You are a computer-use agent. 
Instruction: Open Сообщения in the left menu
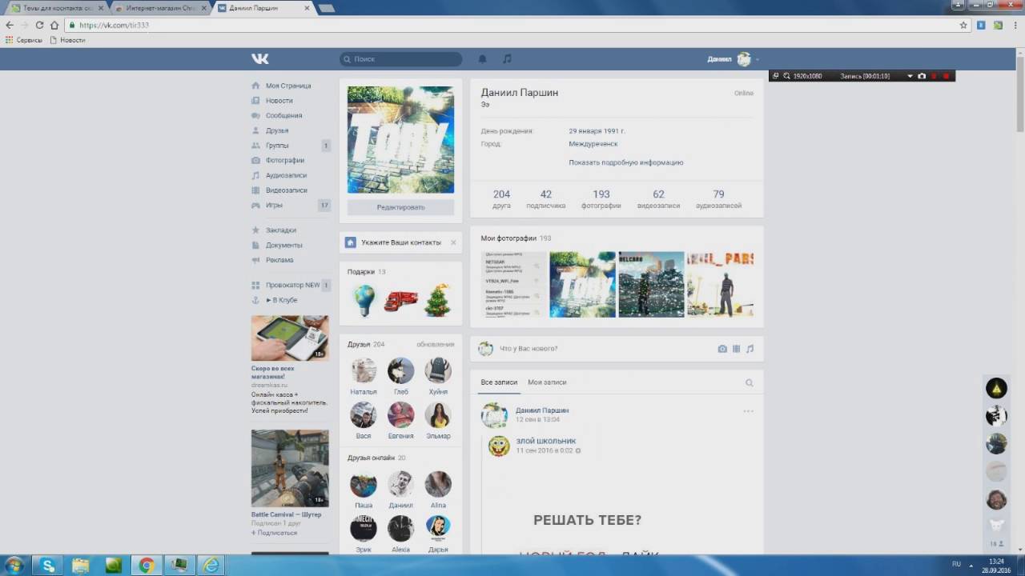(283, 115)
